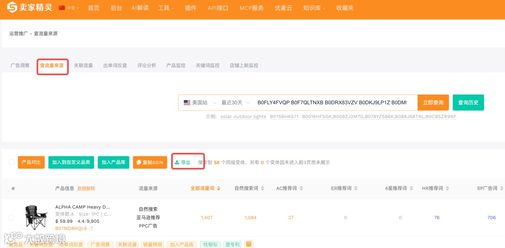The image size is (505, 248).
Task: Switch to the 评论分析 tab
Action: (146, 66)
